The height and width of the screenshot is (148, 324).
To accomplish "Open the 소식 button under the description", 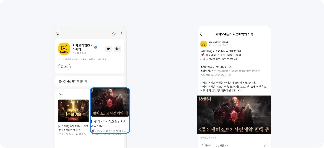I will tap(65, 67).
